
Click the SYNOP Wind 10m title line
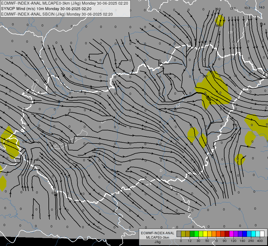point(46,9)
